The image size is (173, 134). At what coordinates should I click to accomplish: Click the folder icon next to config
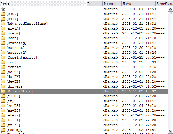pos(3,67)
